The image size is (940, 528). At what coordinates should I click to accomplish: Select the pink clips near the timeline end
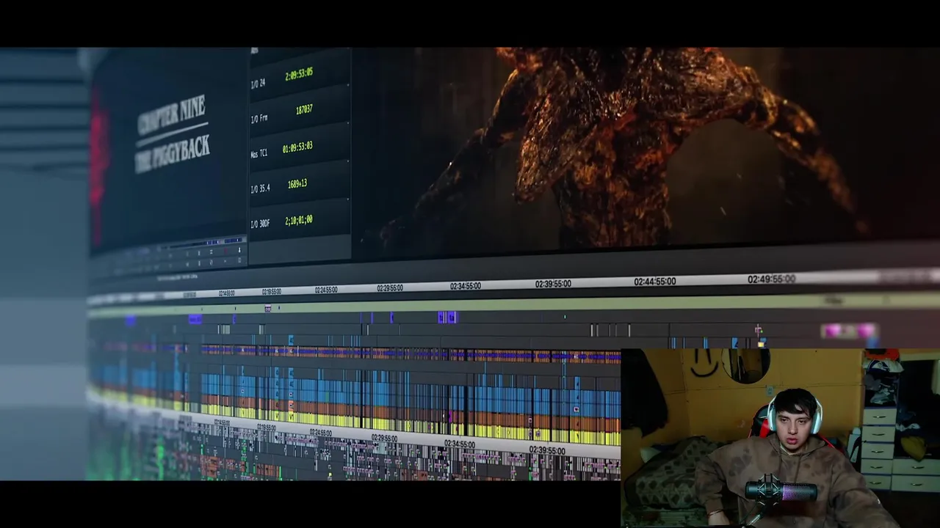point(850,331)
